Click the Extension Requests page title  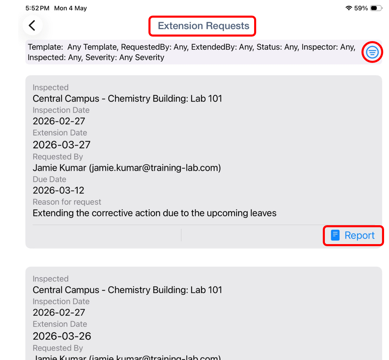coord(204,26)
